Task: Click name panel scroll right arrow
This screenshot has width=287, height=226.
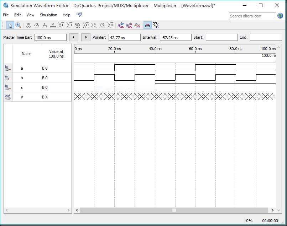Action: [69, 210]
